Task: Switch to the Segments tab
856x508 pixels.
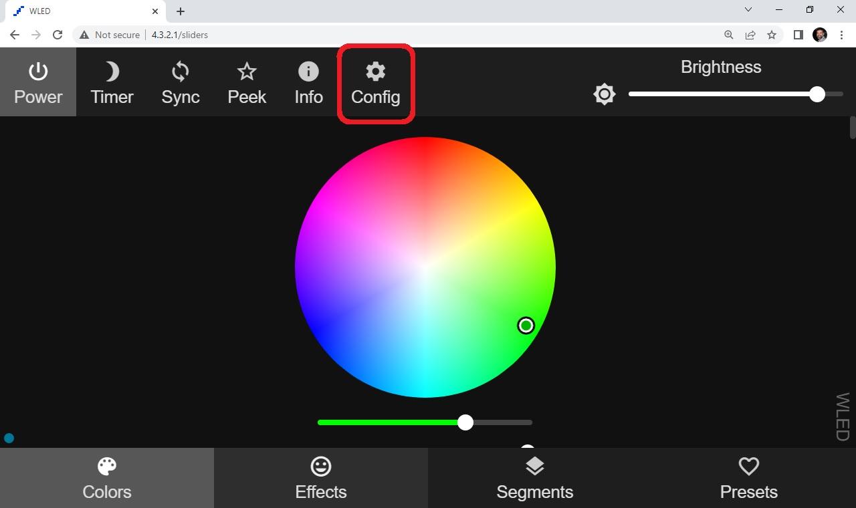Action: [x=535, y=478]
